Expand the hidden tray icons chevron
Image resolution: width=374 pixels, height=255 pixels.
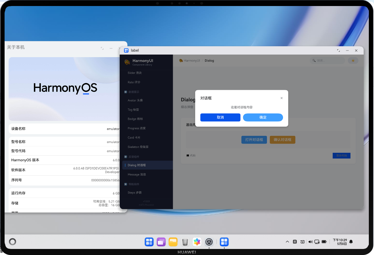pos(287,242)
